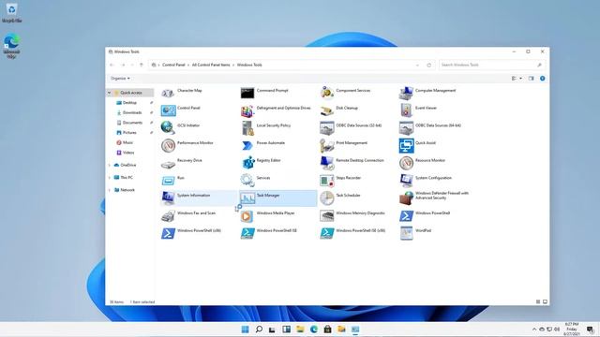Expand the Network tree node

coord(109,190)
